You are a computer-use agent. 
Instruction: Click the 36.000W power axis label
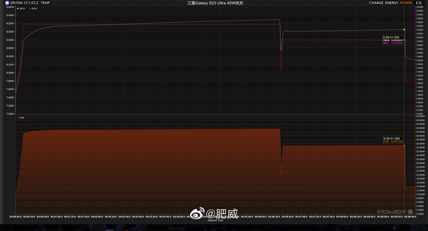coord(421,144)
